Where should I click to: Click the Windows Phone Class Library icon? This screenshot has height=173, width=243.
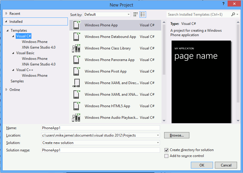tap(76, 48)
